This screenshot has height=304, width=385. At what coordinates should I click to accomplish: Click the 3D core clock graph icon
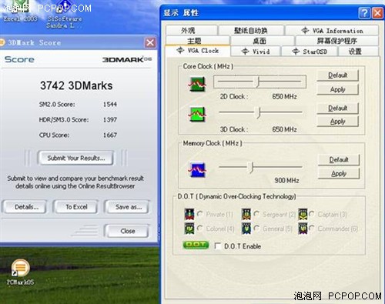click(x=197, y=114)
